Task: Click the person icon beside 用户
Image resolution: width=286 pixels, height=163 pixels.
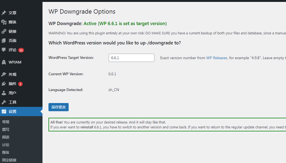Action: pos(4,93)
